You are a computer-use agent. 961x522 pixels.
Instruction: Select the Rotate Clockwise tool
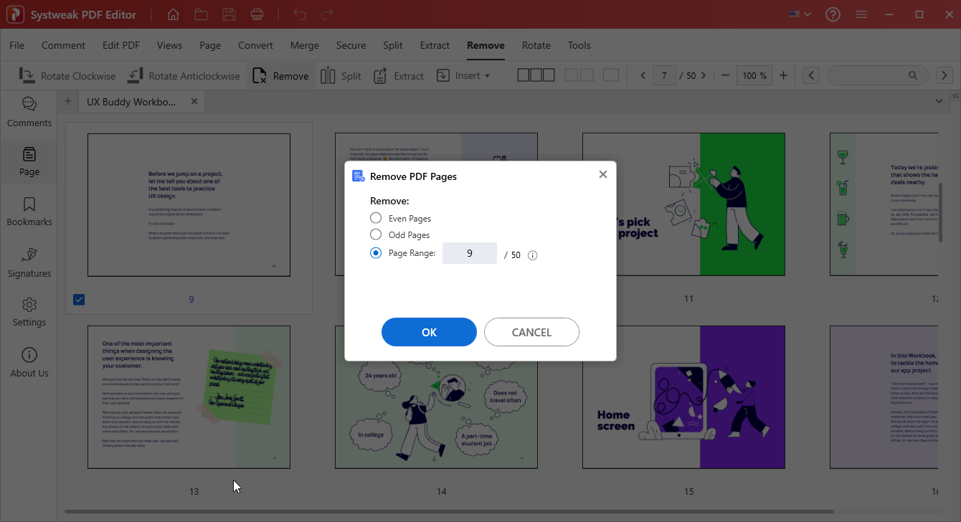pyautogui.click(x=67, y=75)
